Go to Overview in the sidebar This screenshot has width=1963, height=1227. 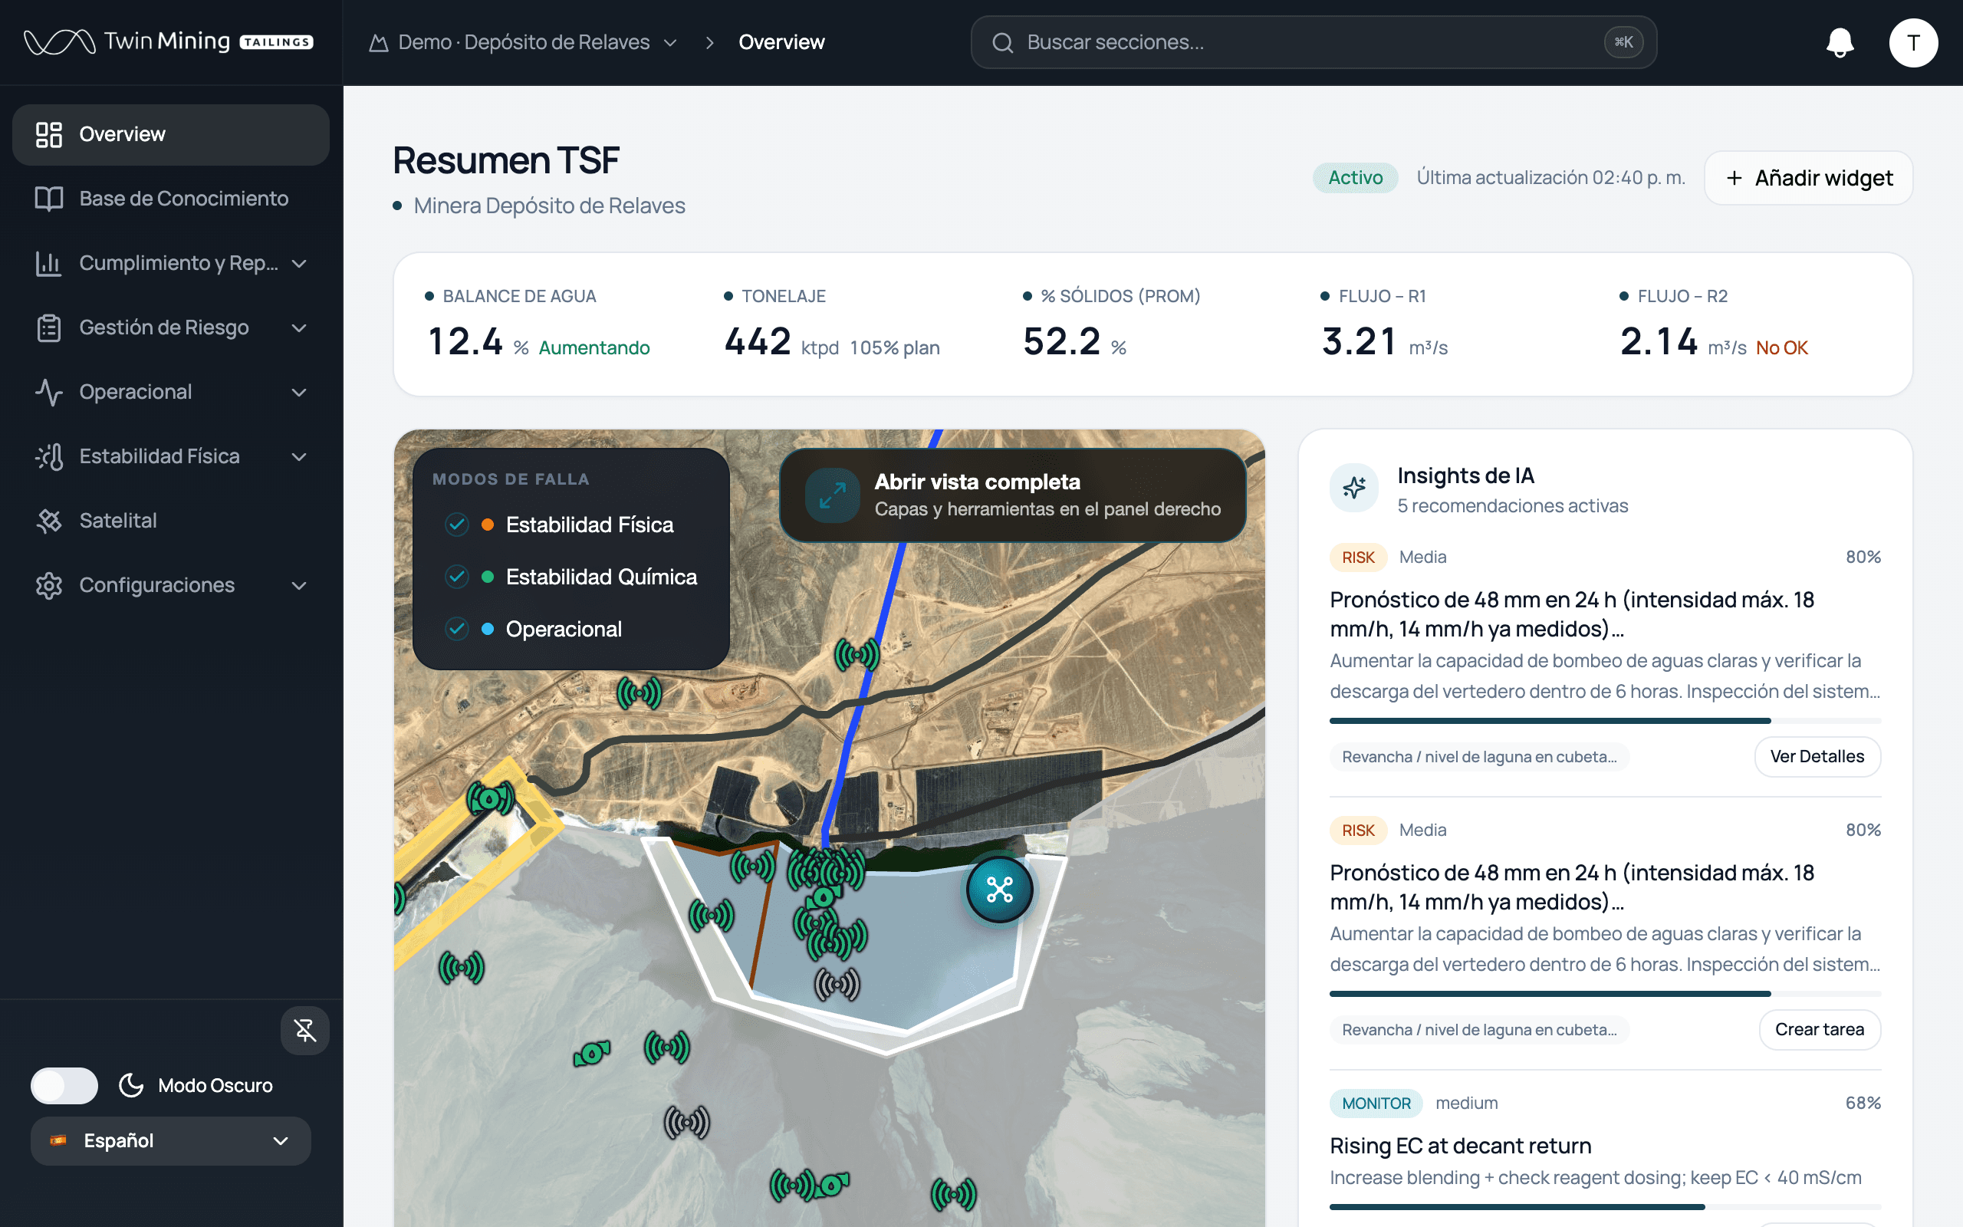click(x=170, y=135)
